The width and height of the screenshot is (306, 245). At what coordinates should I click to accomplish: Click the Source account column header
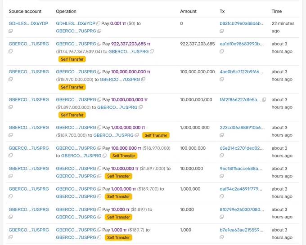click(25, 11)
